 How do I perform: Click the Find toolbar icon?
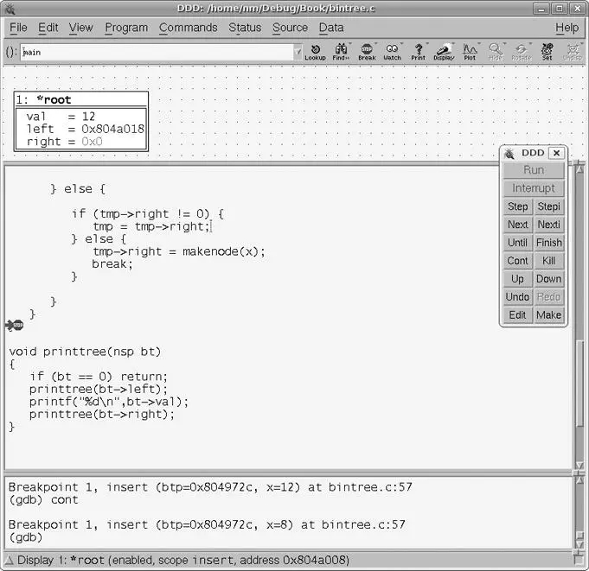pos(341,52)
